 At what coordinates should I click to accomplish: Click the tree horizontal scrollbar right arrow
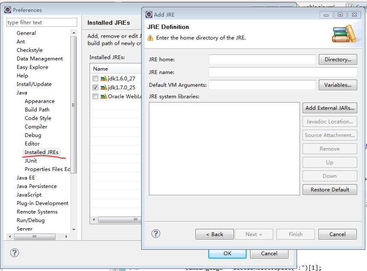coord(67,237)
